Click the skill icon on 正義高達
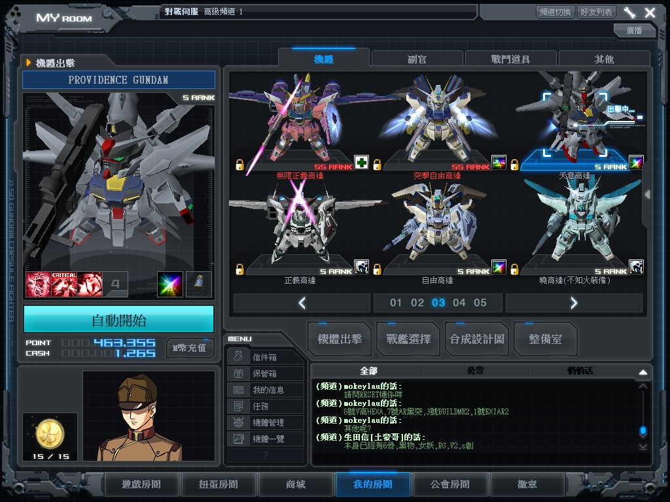 pos(361,267)
